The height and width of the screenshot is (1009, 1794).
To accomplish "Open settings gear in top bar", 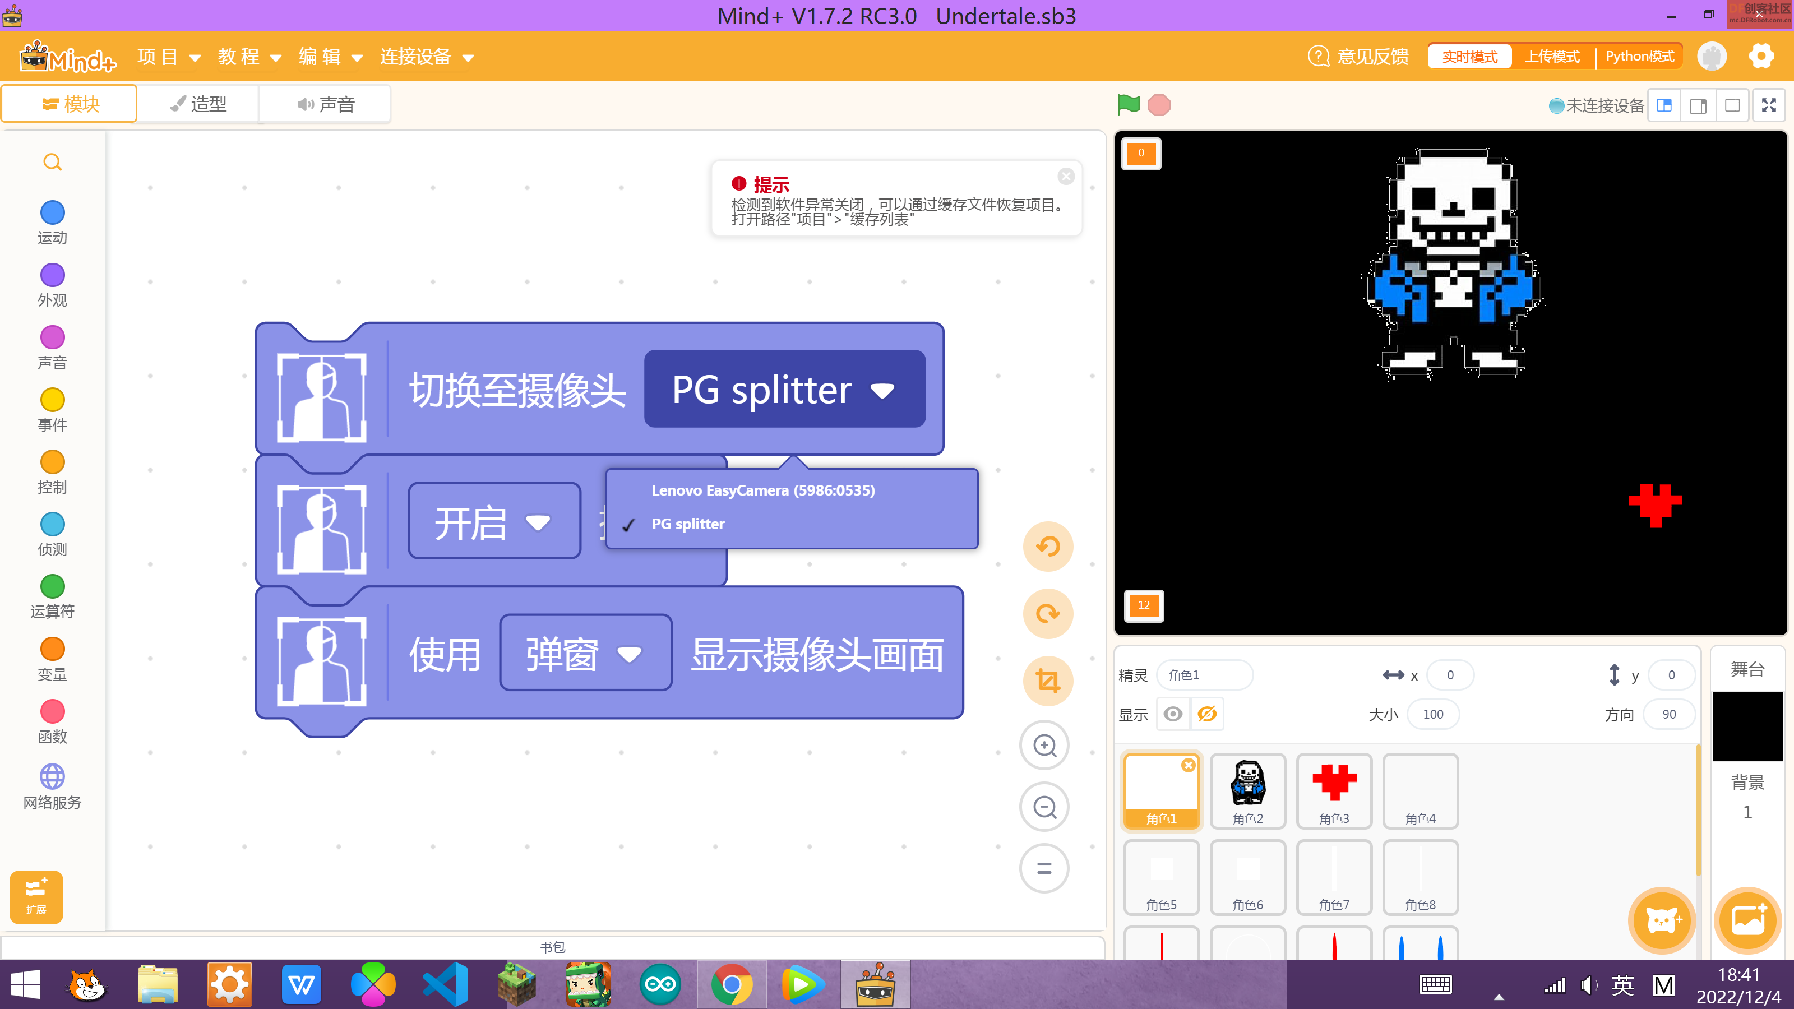I will 1760,55.
